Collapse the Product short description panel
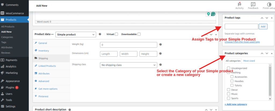Image resolution: width=275 pixels, height=111 pixels. pyautogui.click(x=216, y=110)
